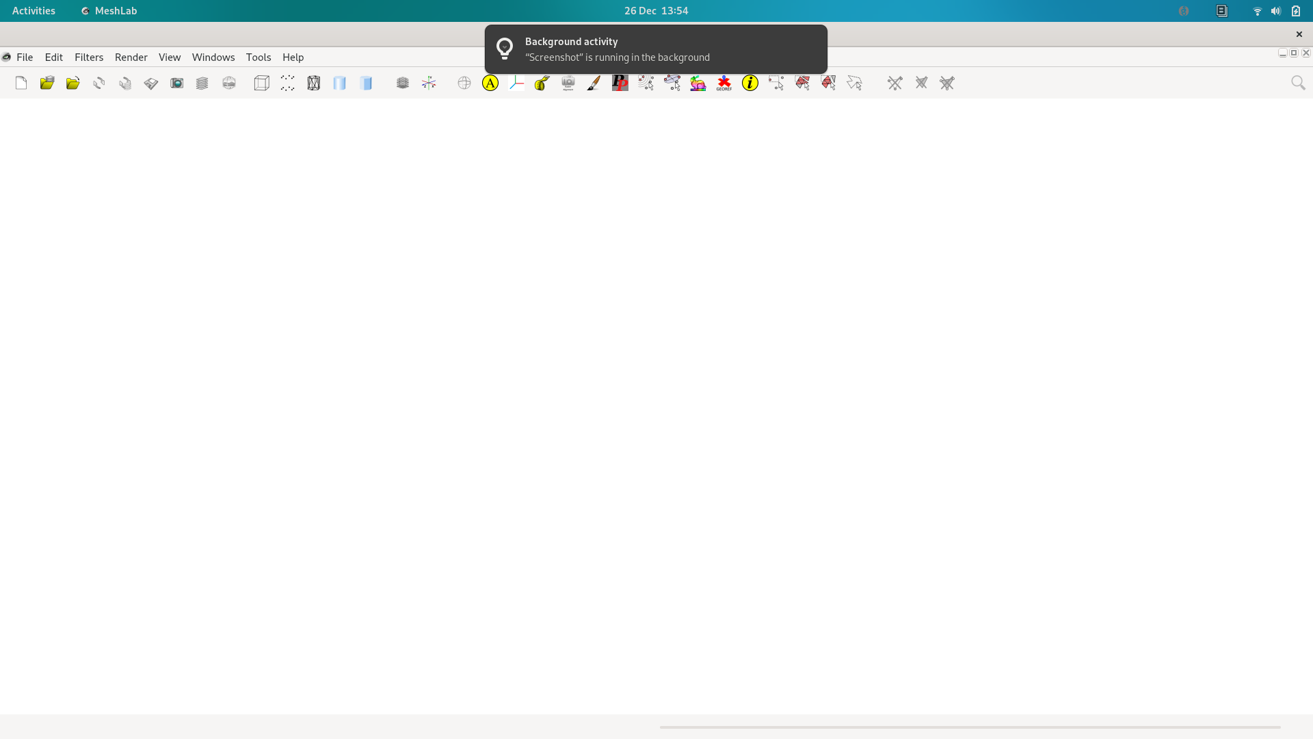Open the Quality Mapper bunny icon
Viewport: 1313px width, 739px height.
(x=698, y=83)
